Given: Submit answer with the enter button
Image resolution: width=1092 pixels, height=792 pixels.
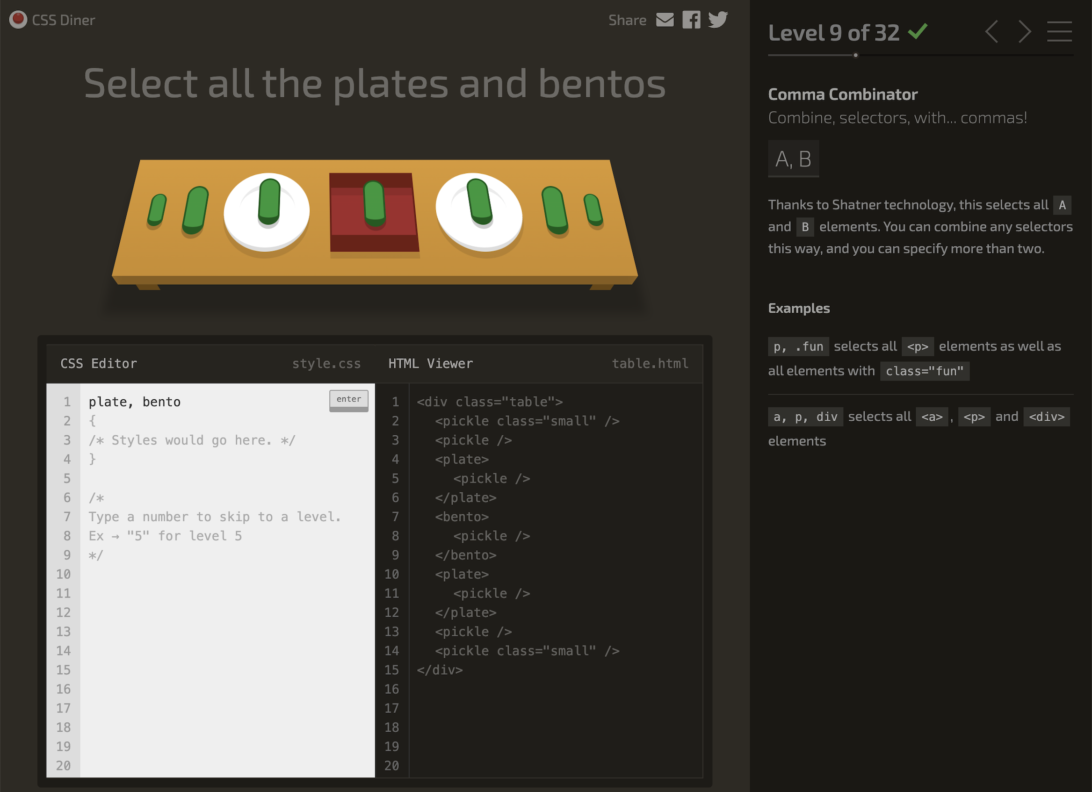Looking at the screenshot, I should coord(348,400).
